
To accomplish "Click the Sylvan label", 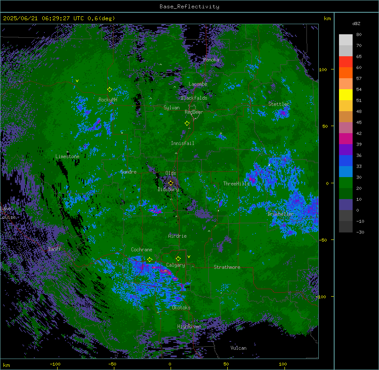I will [x=171, y=108].
